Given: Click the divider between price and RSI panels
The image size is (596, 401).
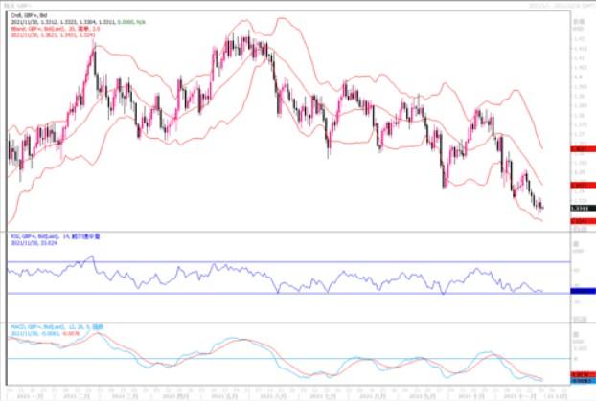Looking at the screenshot, I should click(x=287, y=230).
